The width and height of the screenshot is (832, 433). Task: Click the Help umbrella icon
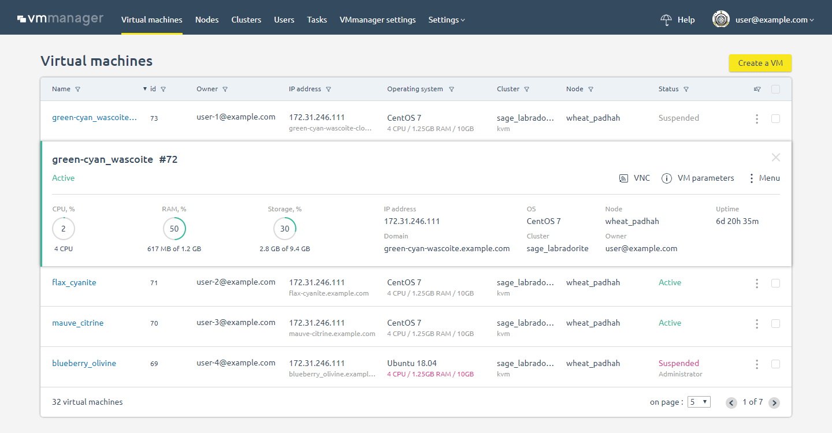pos(666,20)
